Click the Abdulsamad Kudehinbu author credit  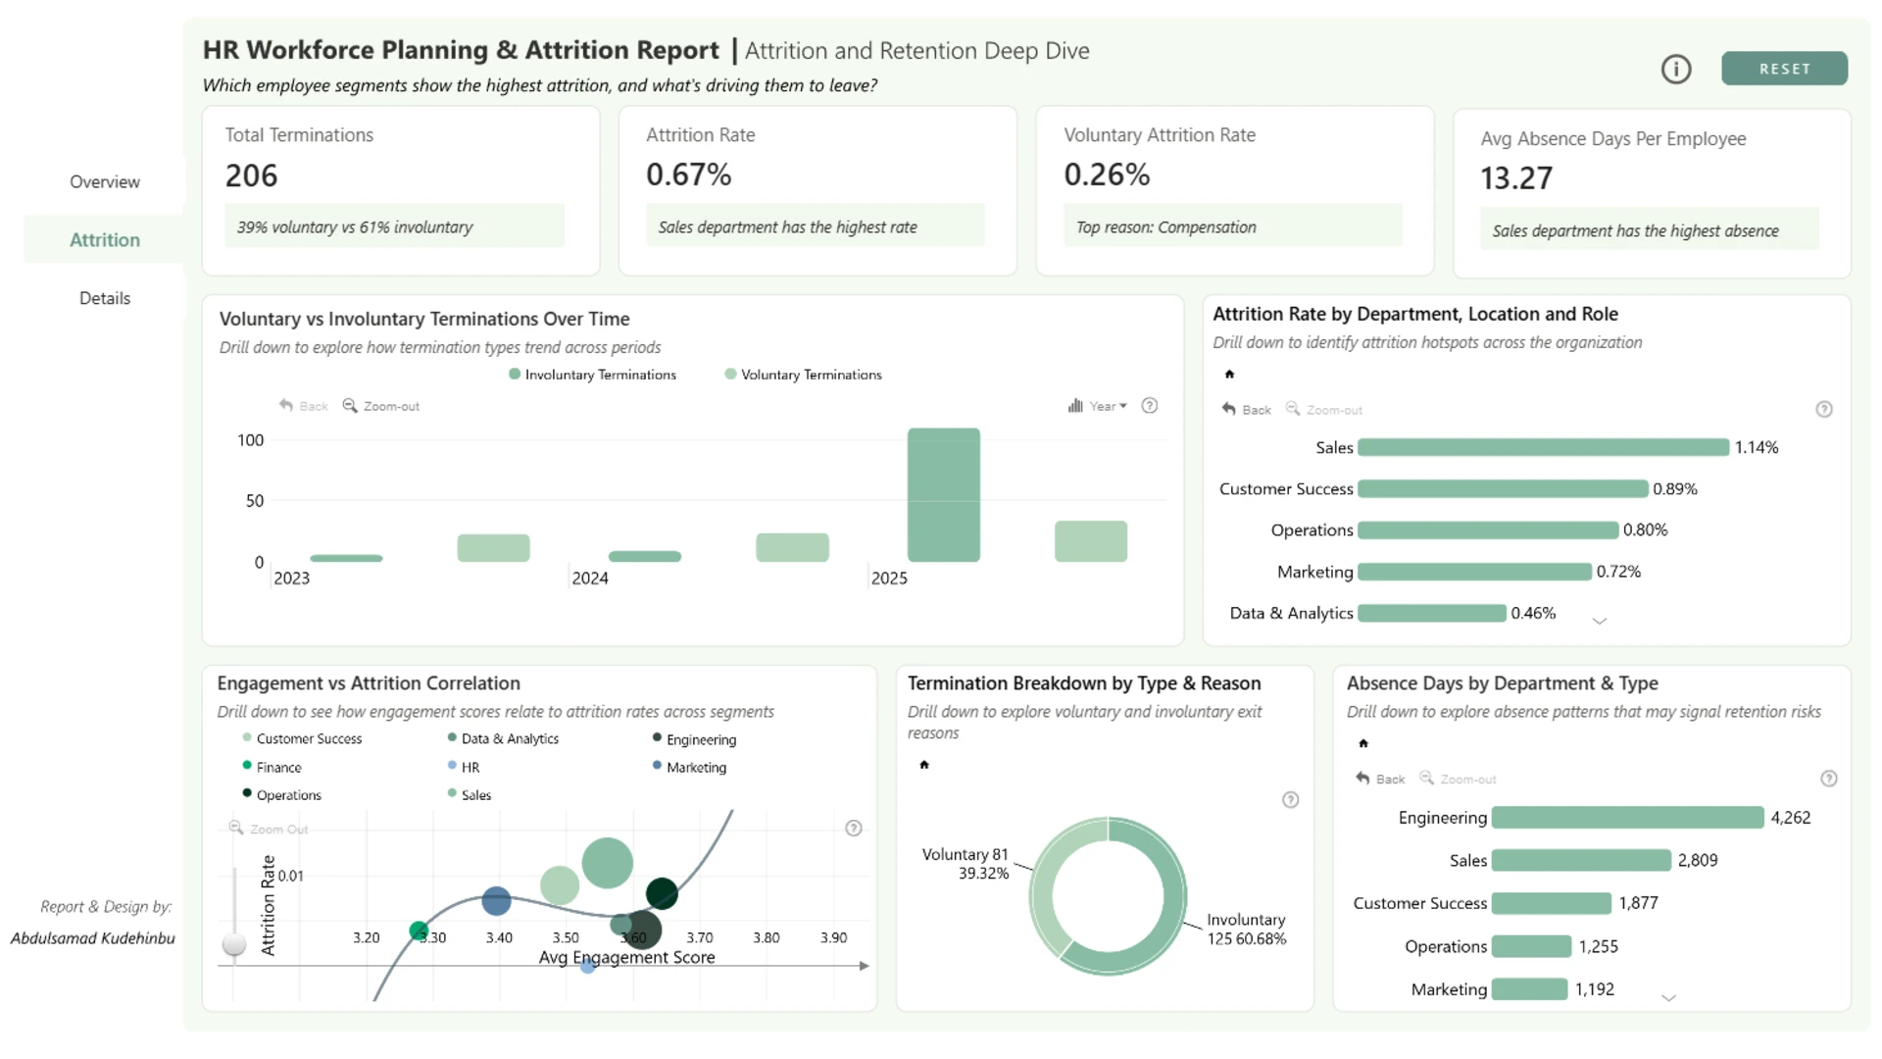[93, 938]
